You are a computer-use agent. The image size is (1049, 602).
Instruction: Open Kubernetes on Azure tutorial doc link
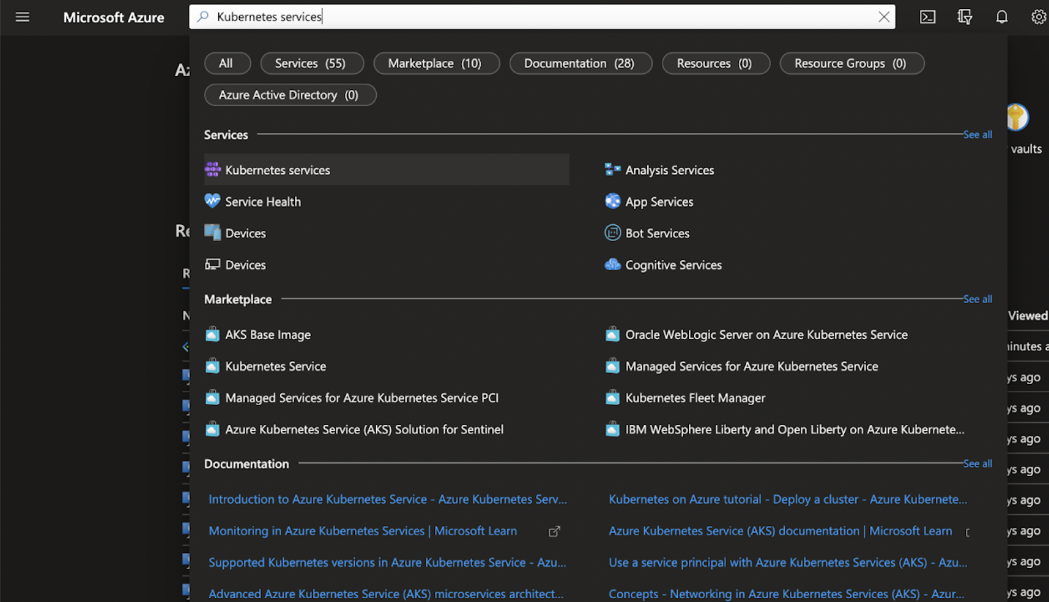(788, 499)
